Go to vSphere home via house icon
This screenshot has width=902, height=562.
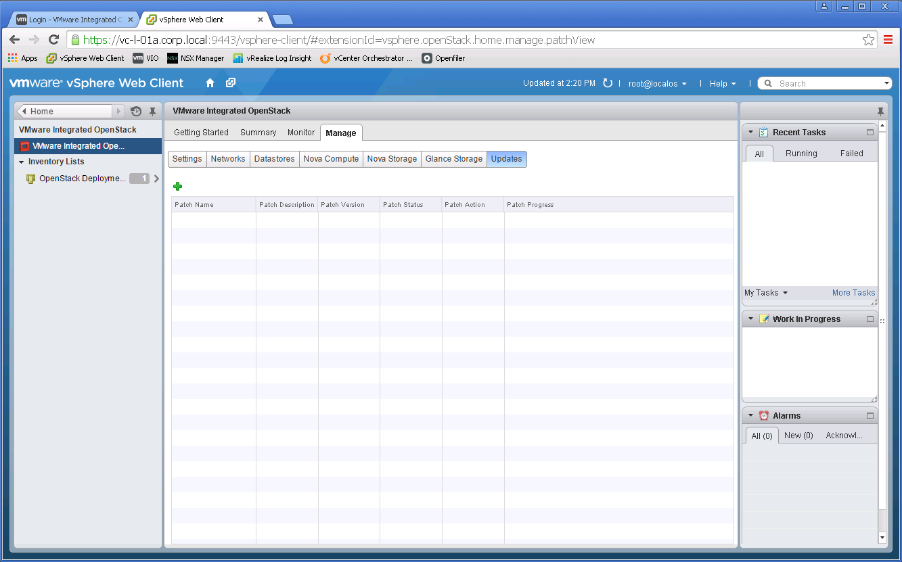[x=210, y=83]
